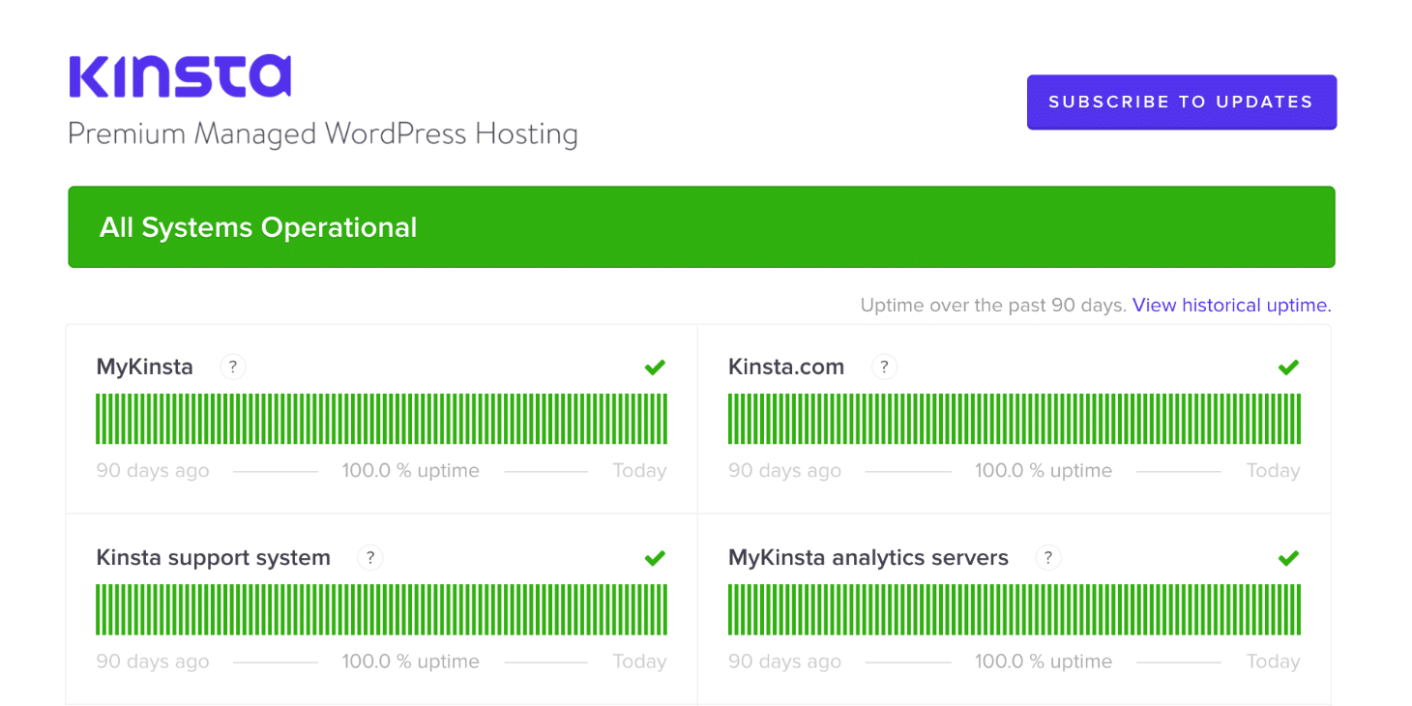Open the help tooltip next to MyKinsta
Screen dimensions: 1412x706
click(x=232, y=368)
